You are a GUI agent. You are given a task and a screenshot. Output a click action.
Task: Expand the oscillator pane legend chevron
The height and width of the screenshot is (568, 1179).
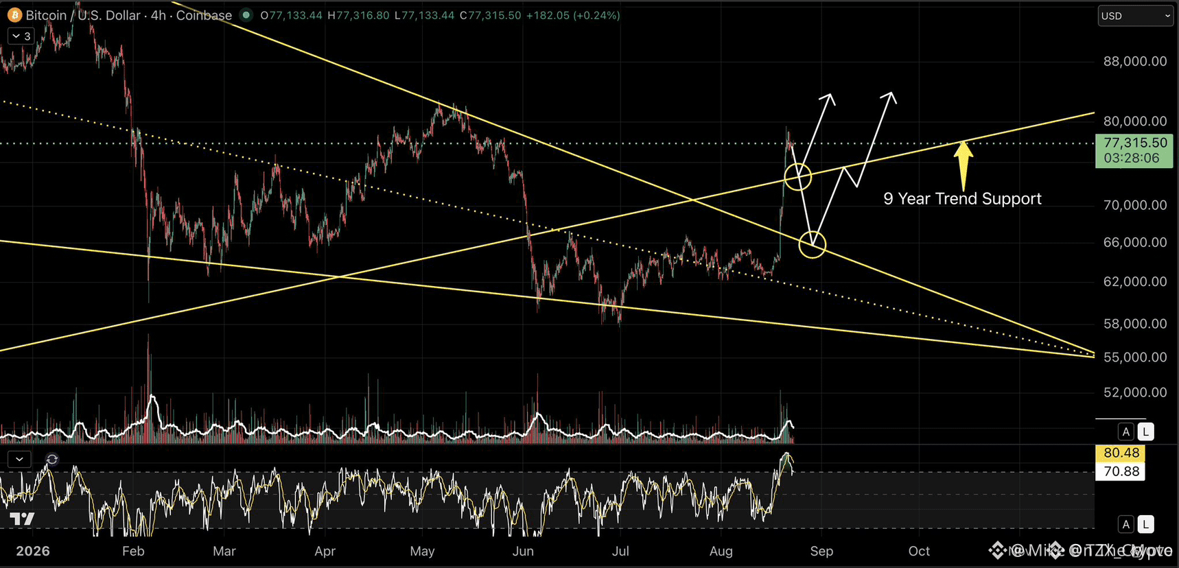(x=19, y=459)
